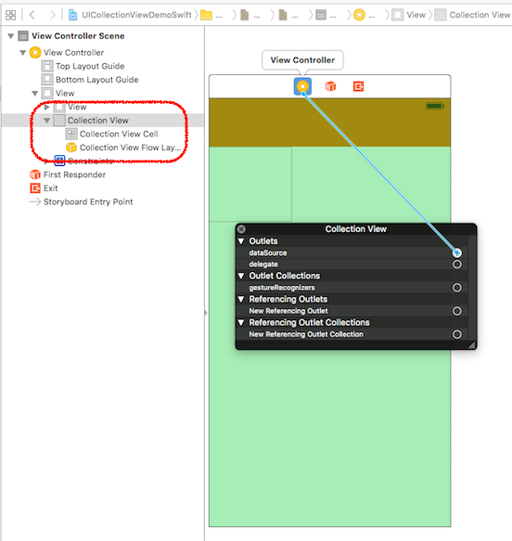
Task: Collapse the Collection View tree node
Action: click(47, 121)
